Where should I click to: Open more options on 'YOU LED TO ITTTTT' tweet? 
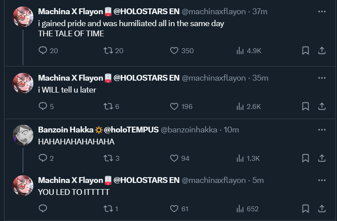322,180
